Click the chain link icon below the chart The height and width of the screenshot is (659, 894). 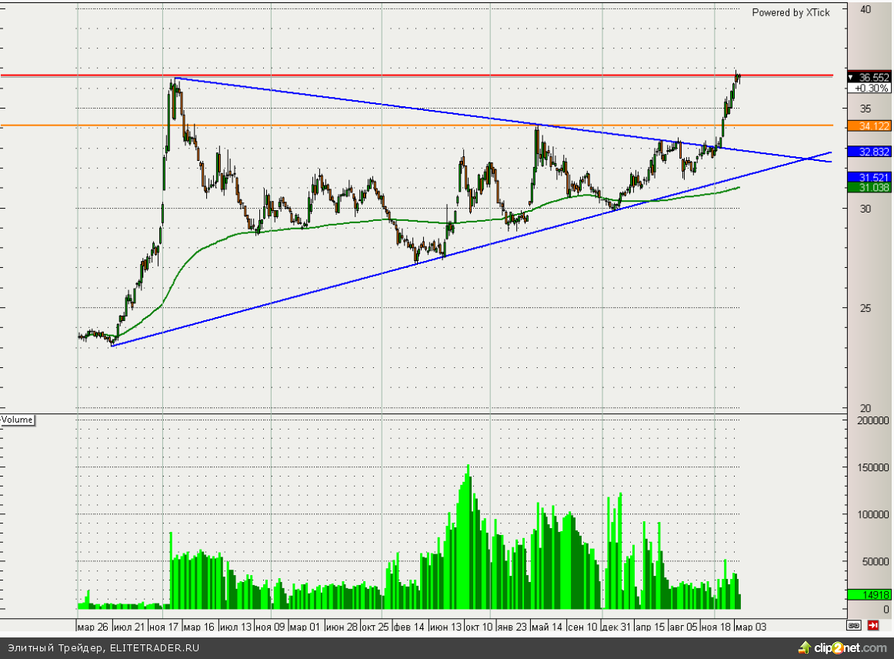(x=854, y=625)
